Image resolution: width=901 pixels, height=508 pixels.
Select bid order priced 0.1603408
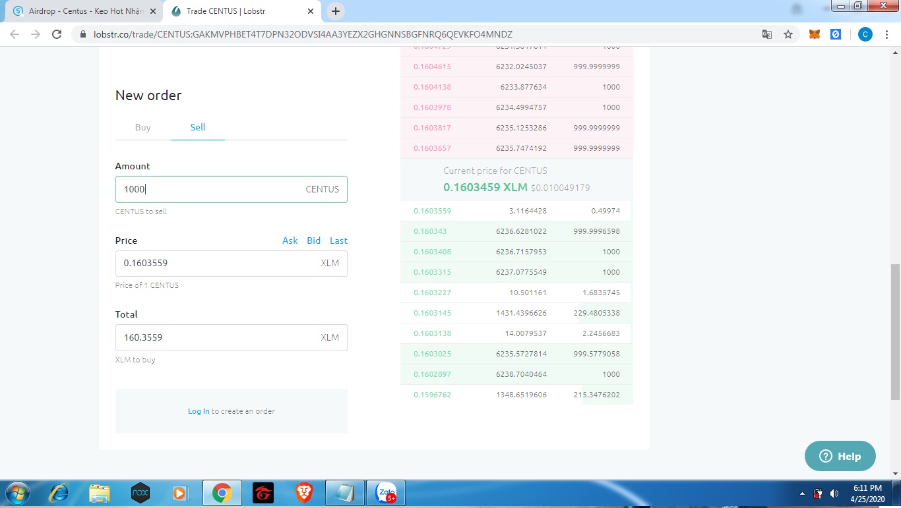tap(516, 252)
